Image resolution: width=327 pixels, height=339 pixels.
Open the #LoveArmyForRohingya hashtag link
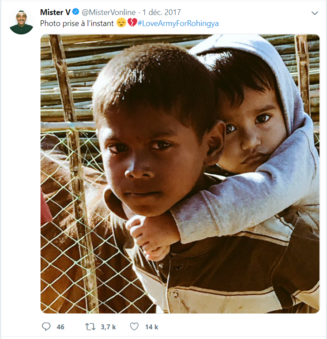(178, 23)
